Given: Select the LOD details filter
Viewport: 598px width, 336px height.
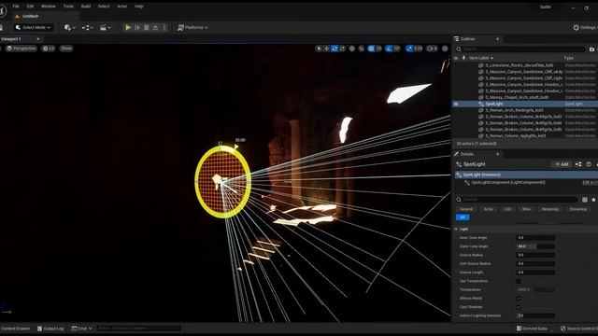Looking at the screenshot, I should (507, 209).
